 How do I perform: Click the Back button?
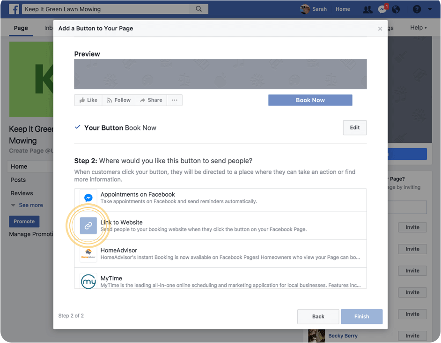(318, 317)
